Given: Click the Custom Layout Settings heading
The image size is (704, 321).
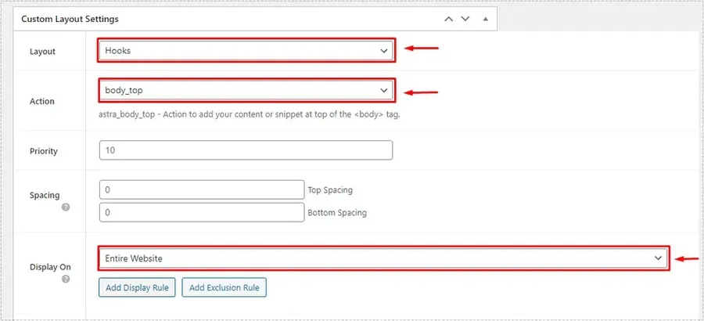Looking at the screenshot, I should (x=70, y=20).
